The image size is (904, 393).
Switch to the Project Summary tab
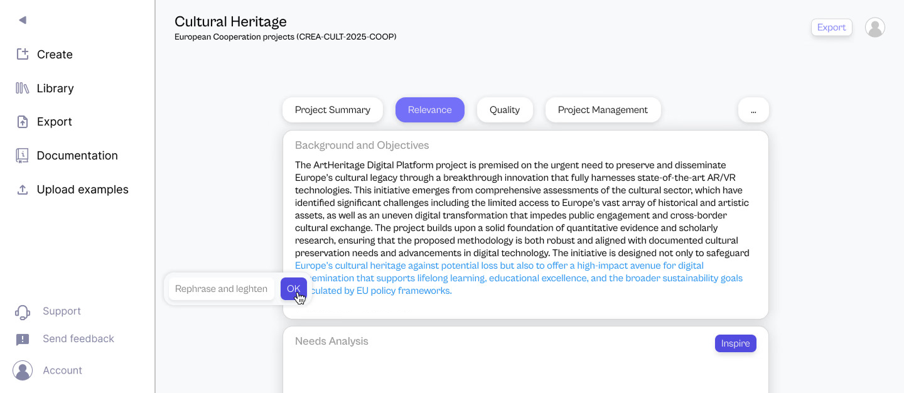click(x=333, y=110)
